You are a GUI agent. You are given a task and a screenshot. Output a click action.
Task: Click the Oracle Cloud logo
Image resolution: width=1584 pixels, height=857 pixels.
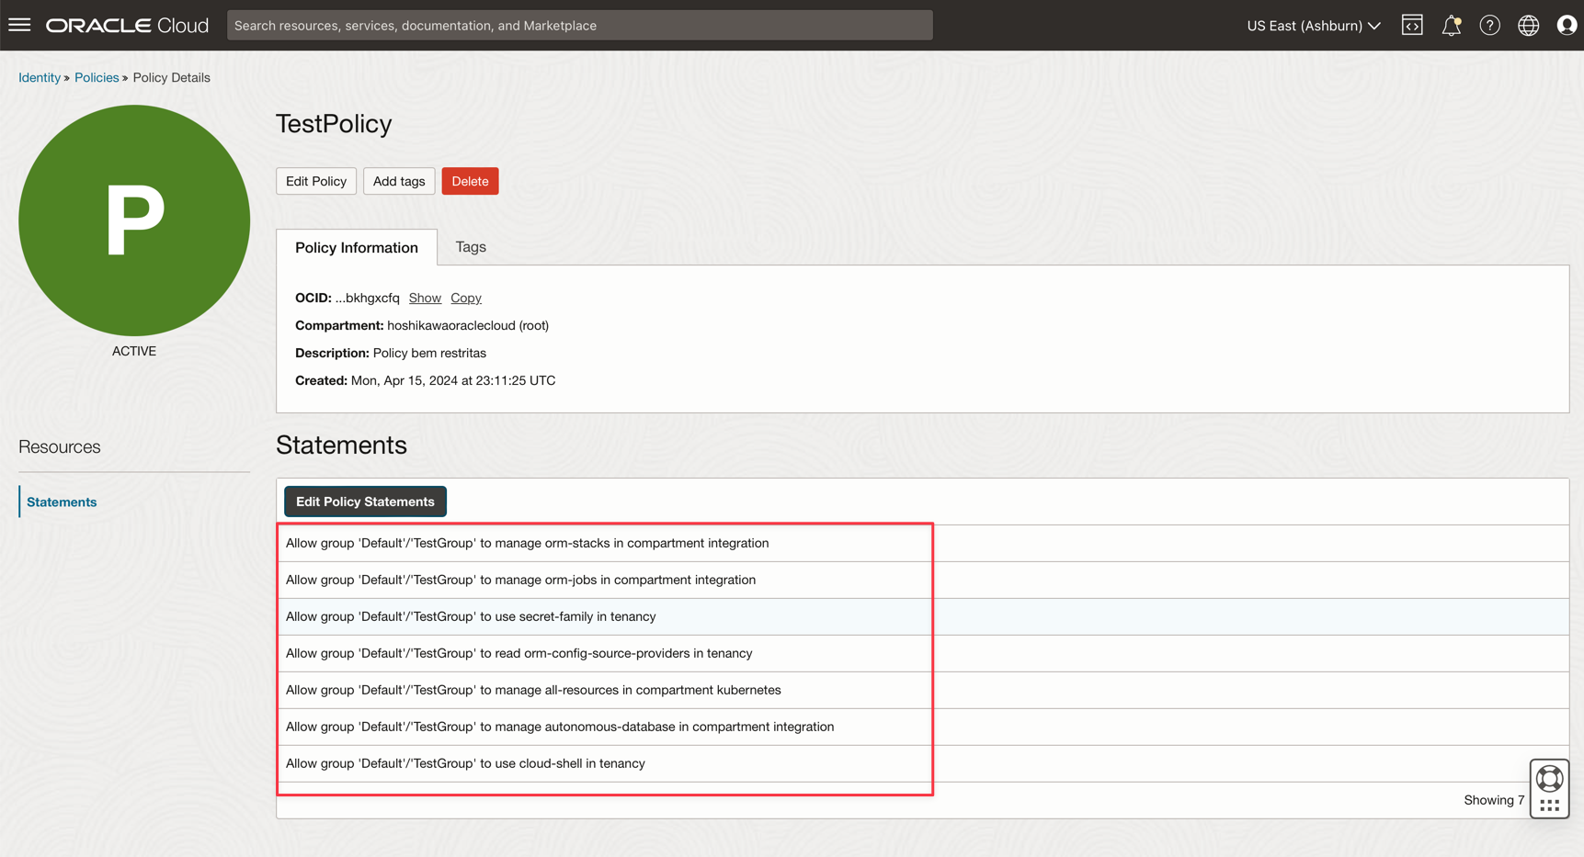click(128, 26)
